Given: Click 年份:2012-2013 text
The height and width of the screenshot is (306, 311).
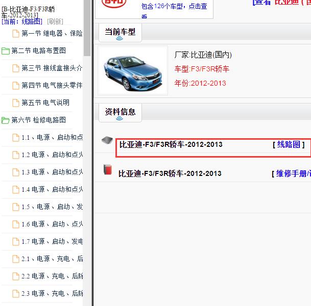Looking at the screenshot, I should pyautogui.click(x=200, y=83).
